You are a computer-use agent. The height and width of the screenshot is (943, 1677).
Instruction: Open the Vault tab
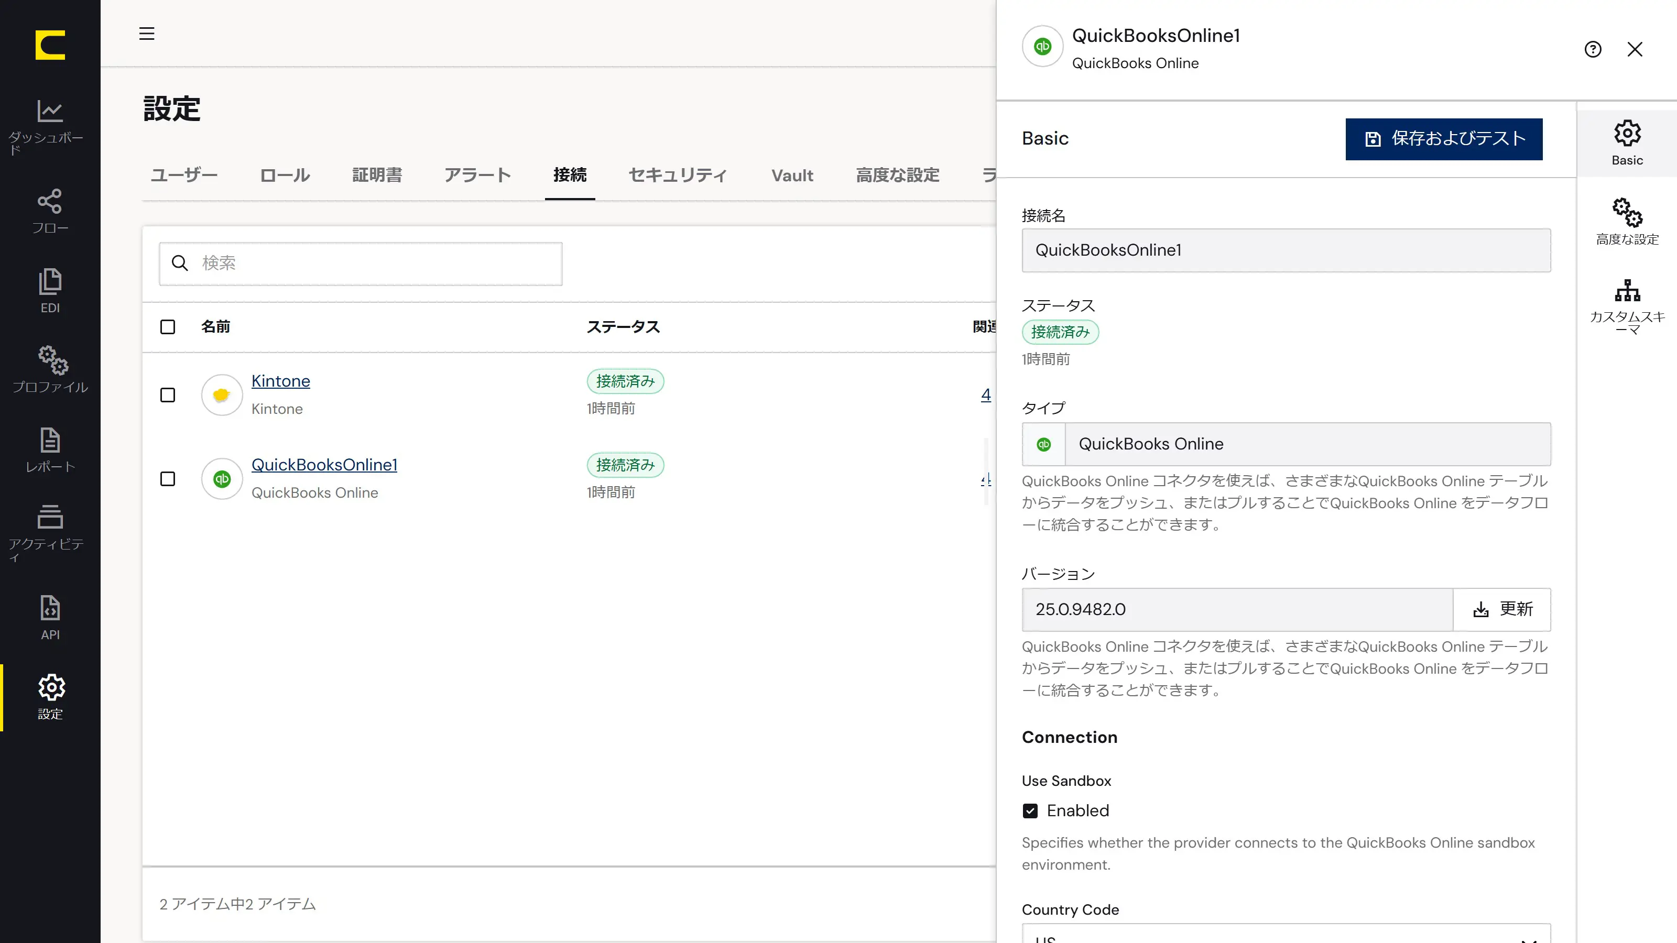[792, 175]
